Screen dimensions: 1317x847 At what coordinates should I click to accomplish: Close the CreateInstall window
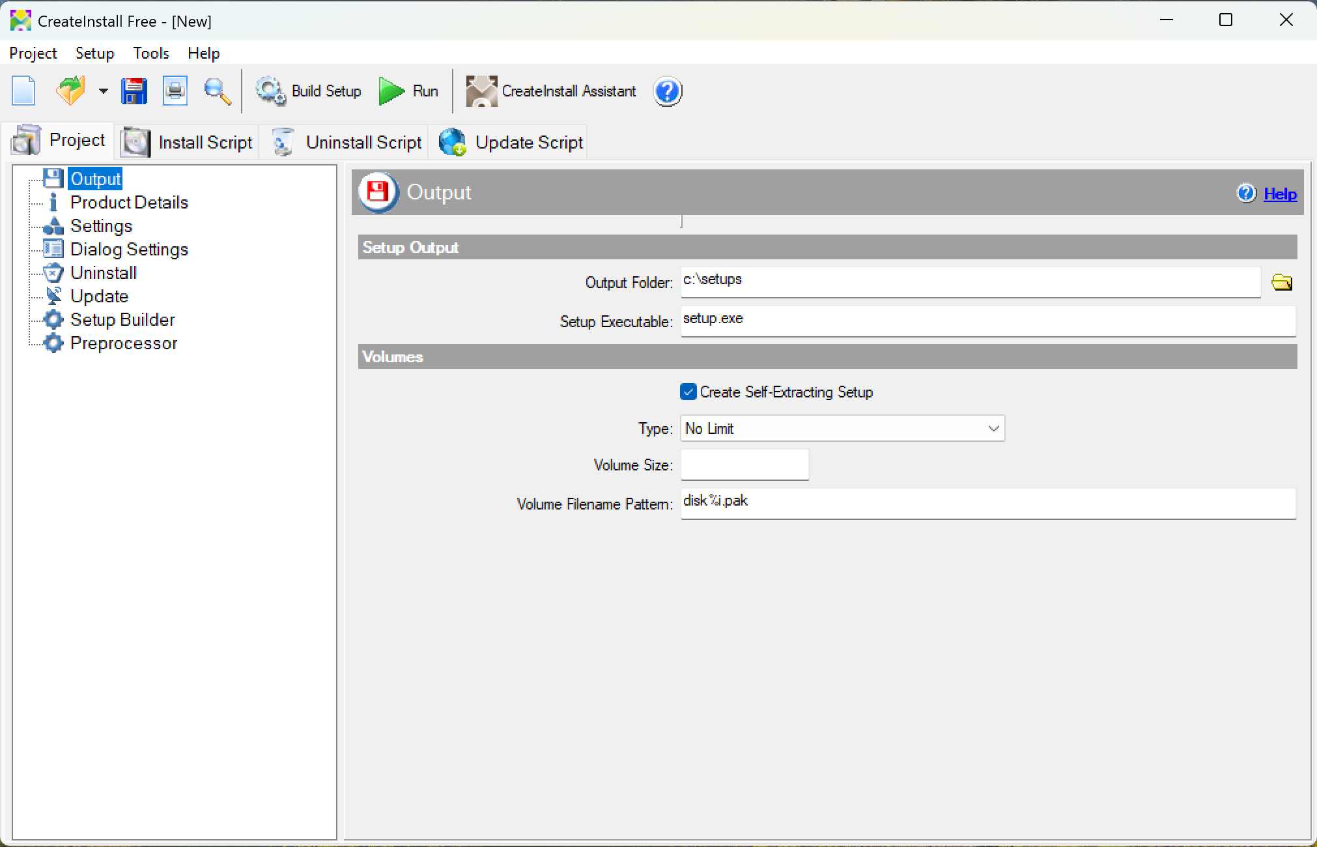click(x=1286, y=20)
